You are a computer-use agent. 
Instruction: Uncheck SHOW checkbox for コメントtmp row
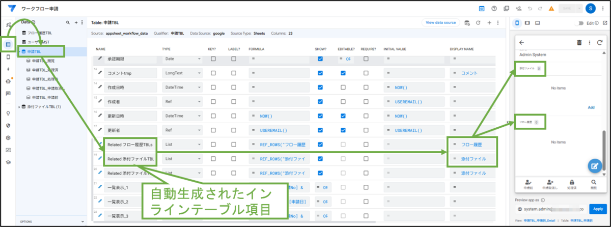tap(320, 73)
